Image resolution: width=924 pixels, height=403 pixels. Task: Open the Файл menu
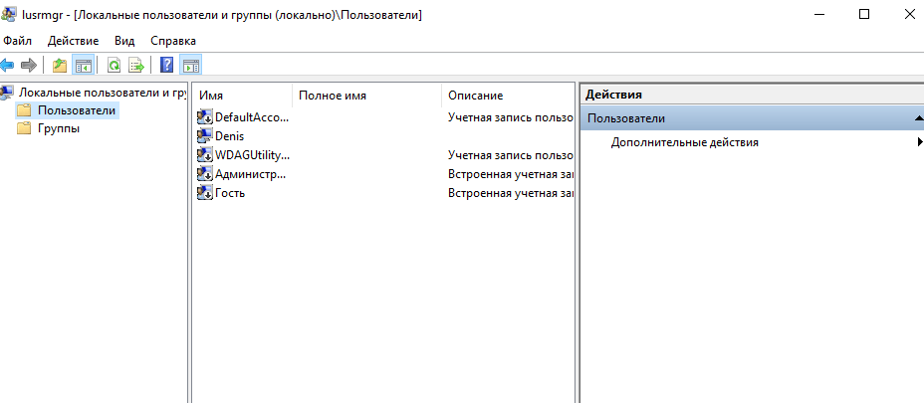(x=17, y=41)
